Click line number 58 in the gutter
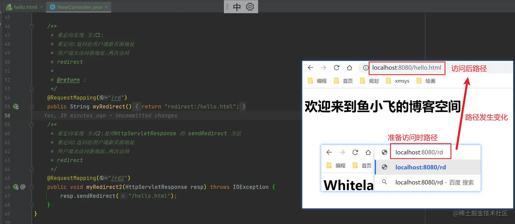 tap(7, 116)
